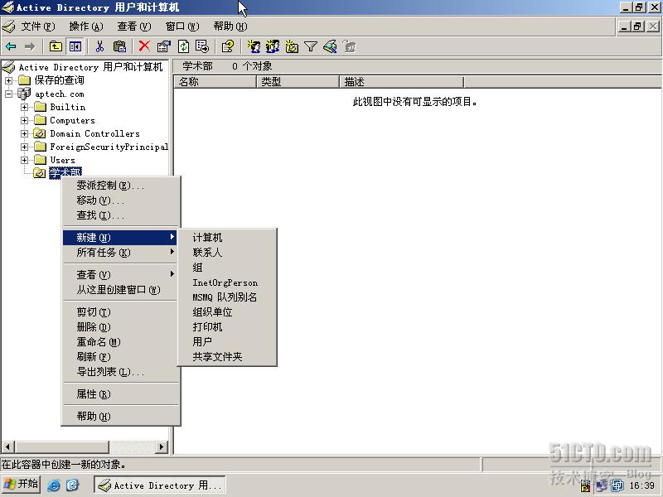Click the 类型 column header
The width and height of the screenshot is (663, 497).
coord(298,81)
